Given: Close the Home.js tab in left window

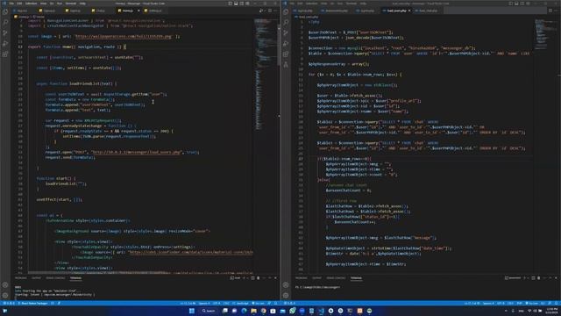Looking at the screenshot, I should (138, 11).
